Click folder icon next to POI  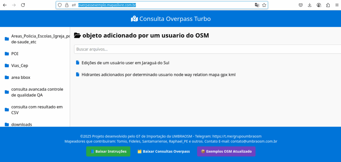[7, 54]
